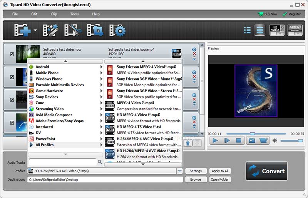Open the Clip menu

[x=54, y=14]
